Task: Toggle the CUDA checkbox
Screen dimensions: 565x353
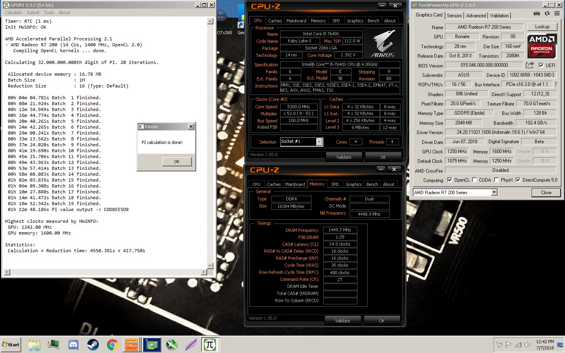Action: 474,180
